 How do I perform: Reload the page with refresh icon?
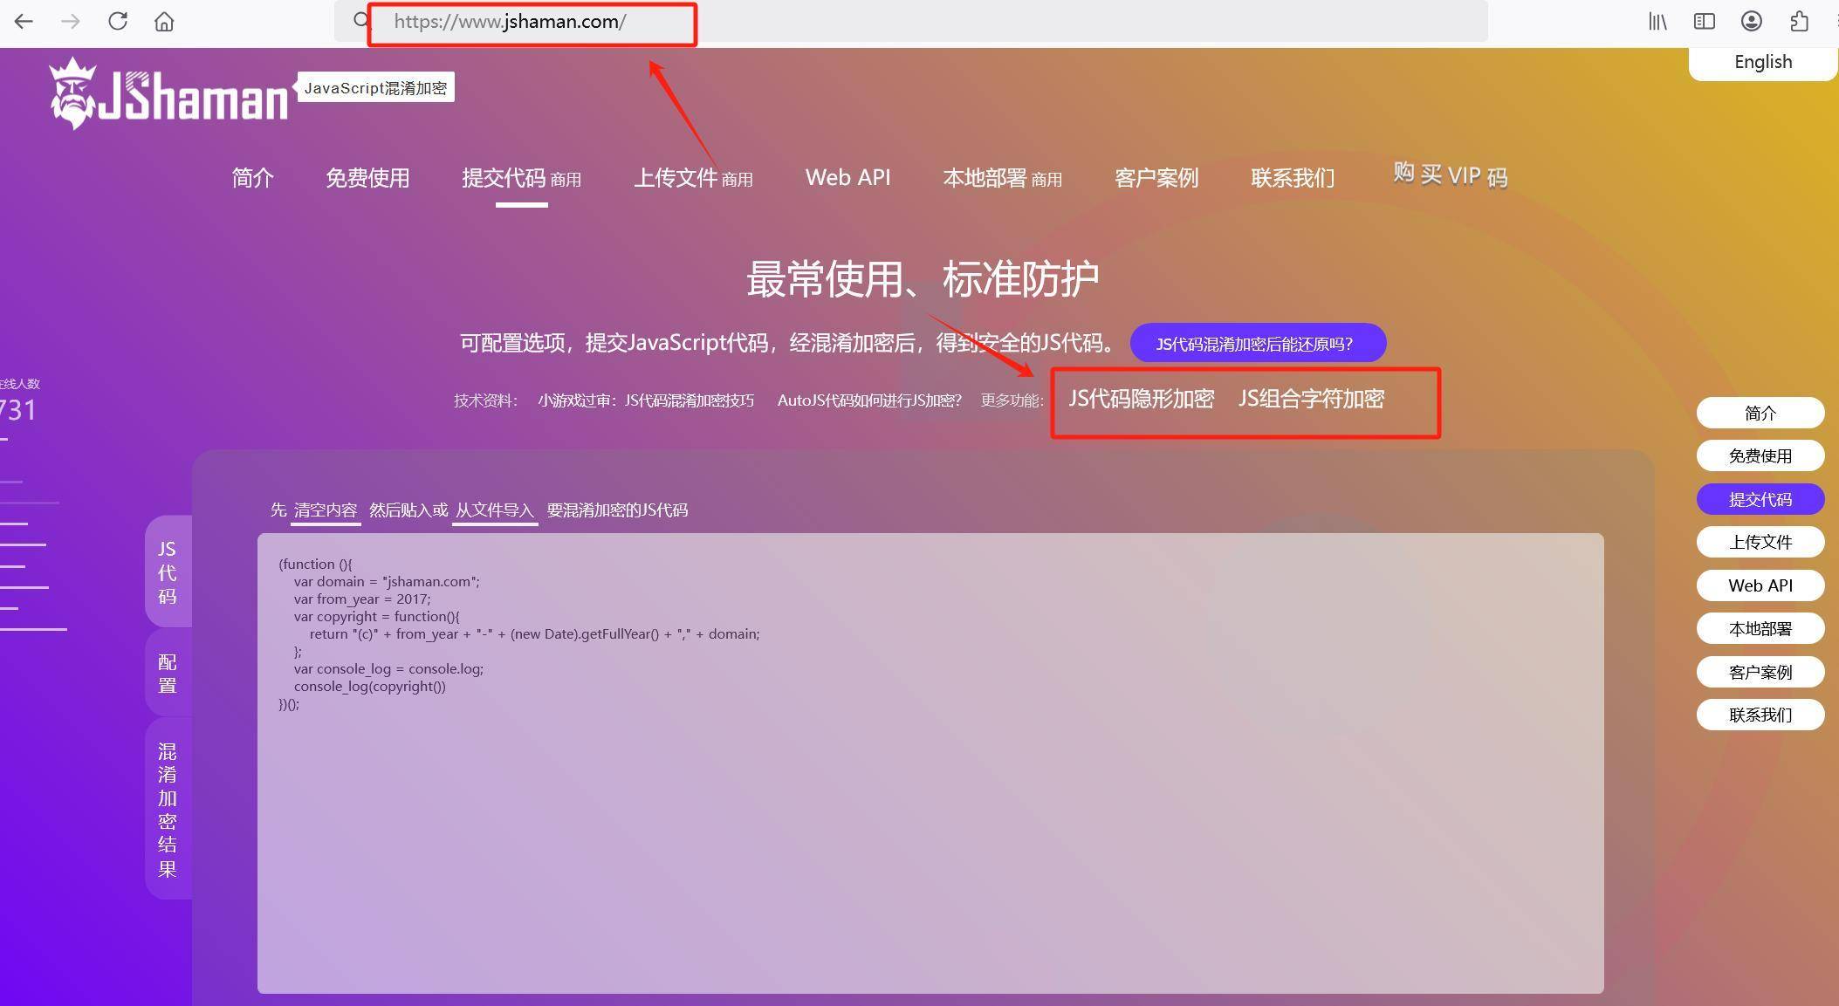tap(118, 22)
